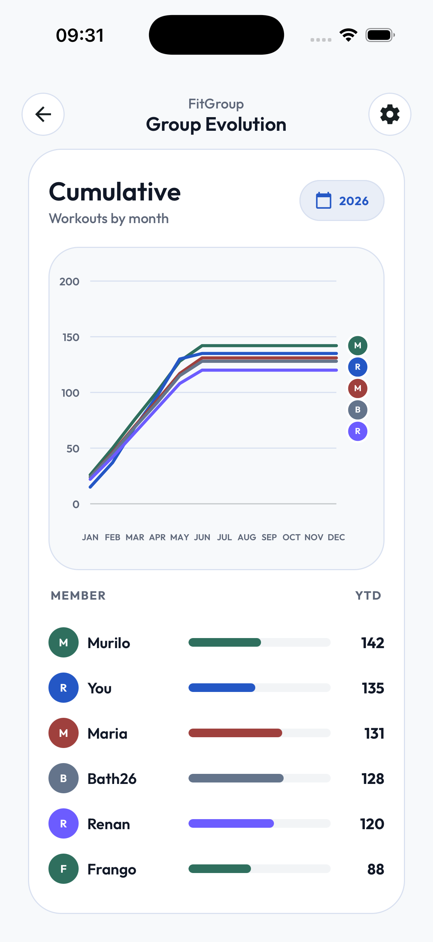Tap Bath26's gray B avatar
The image size is (433, 942).
pyautogui.click(x=64, y=778)
